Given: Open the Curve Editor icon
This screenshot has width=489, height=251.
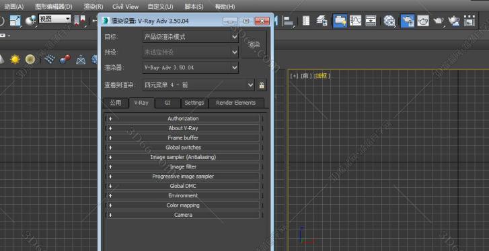Looking at the screenshot, I should point(356,21).
